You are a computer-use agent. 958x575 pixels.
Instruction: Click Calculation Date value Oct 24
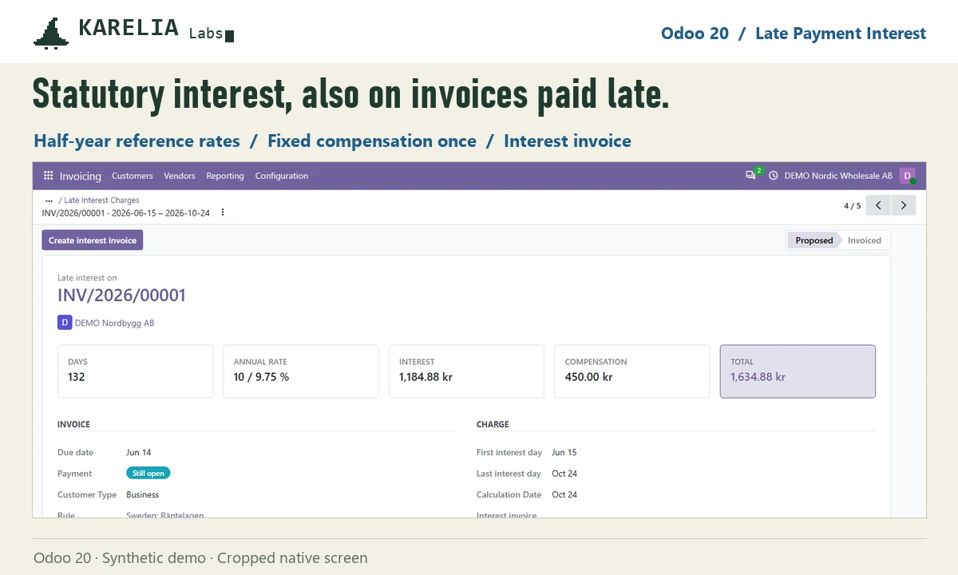(x=564, y=494)
